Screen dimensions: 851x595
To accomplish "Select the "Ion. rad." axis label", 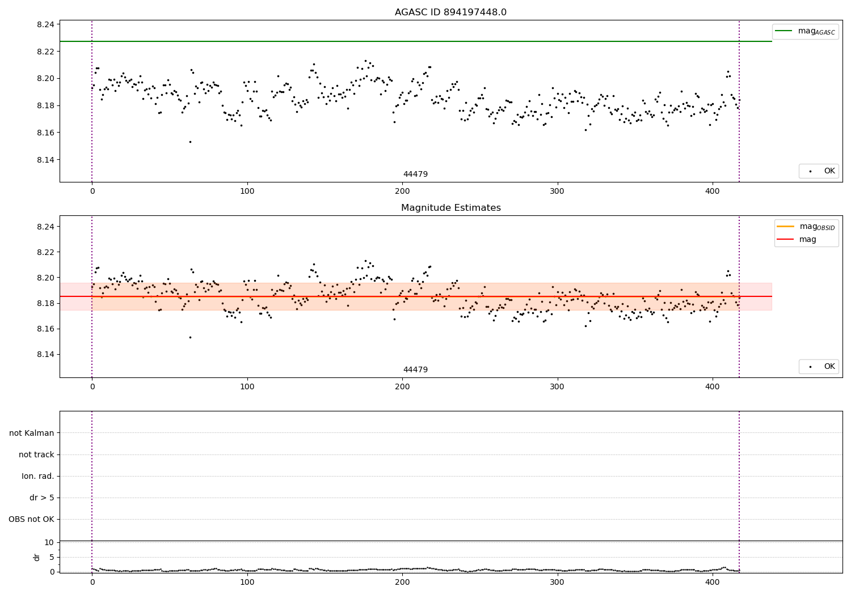I will click(38, 477).
